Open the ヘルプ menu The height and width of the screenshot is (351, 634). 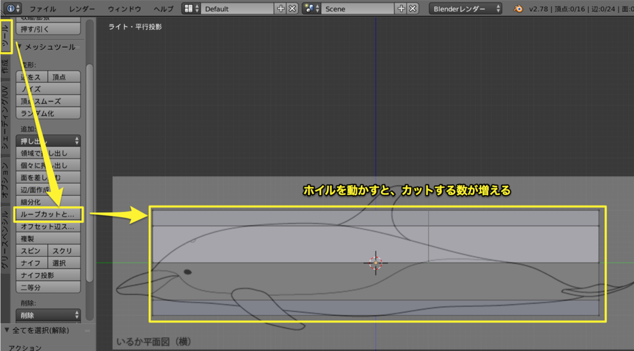[163, 9]
